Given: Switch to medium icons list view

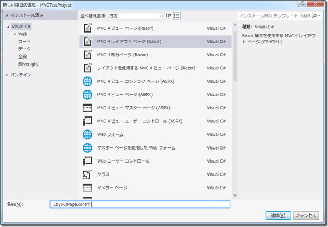Looking at the screenshot, I should tap(176, 16).
